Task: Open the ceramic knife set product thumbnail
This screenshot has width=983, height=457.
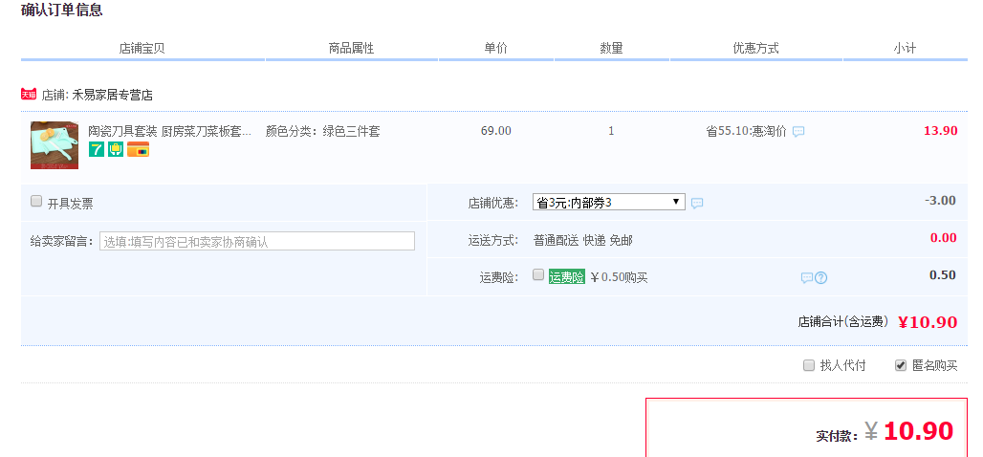Action: [55, 144]
